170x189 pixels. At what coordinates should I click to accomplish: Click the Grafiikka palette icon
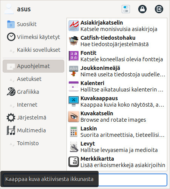pos(11,91)
